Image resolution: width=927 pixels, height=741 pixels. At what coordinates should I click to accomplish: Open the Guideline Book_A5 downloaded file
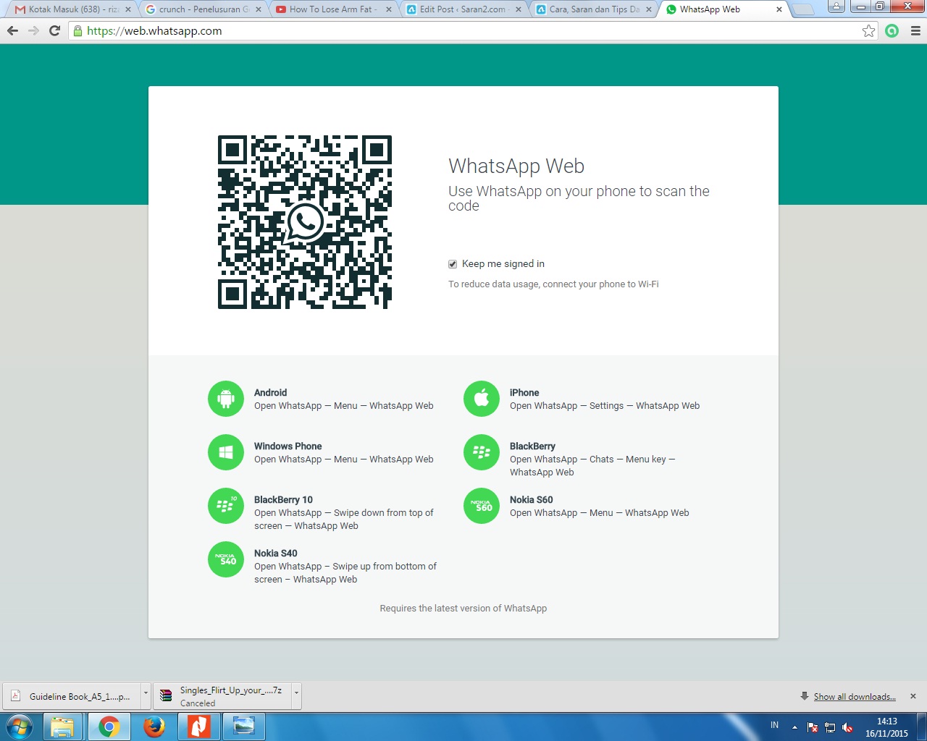click(72, 696)
